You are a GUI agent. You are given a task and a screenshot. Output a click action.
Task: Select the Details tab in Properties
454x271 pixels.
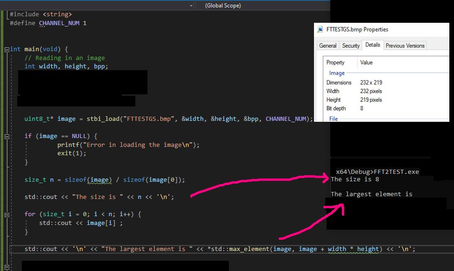373,45
